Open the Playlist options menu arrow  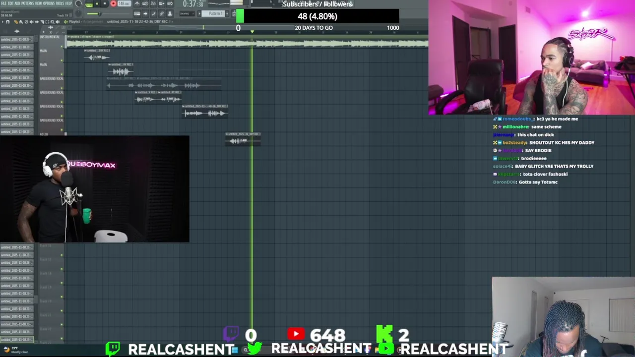pyautogui.click(x=2, y=22)
